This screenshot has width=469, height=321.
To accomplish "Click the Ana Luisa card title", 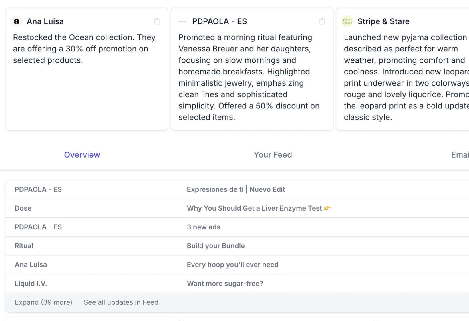I will pyautogui.click(x=45, y=21).
